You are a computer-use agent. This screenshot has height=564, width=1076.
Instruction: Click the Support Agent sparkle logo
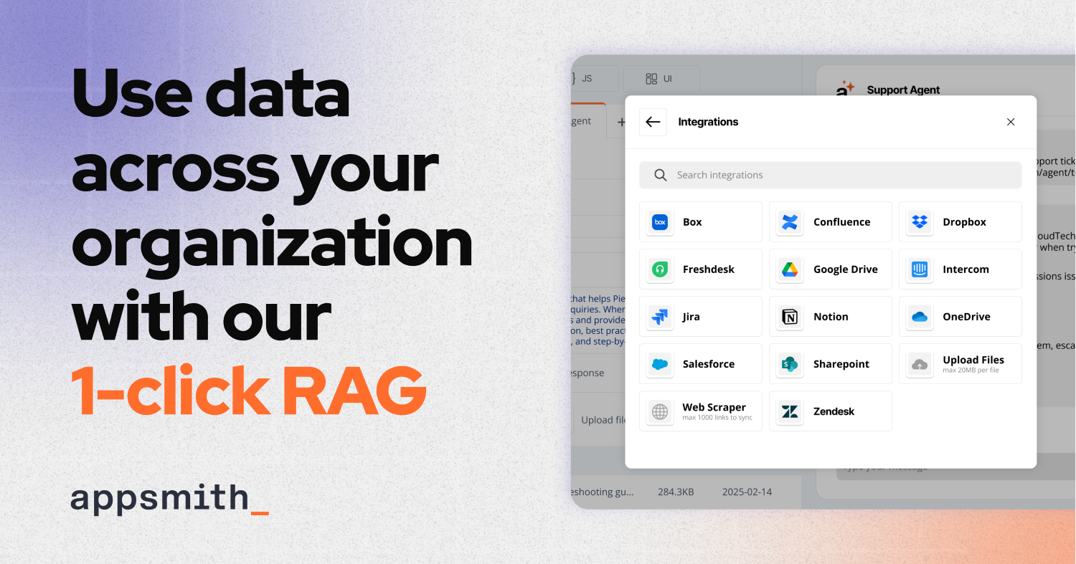click(846, 89)
